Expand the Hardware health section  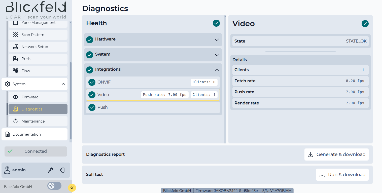click(217, 40)
